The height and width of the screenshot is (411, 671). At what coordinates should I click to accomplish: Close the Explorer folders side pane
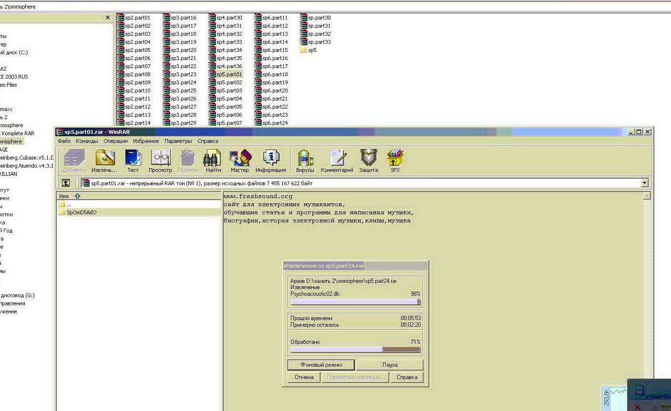[107, 18]
